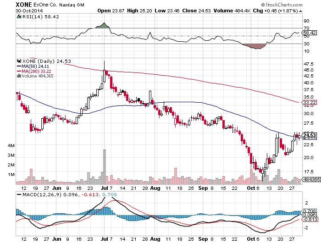
Task: Click the -0.613 MACD tag on right axis
Action: click(310, 220)
